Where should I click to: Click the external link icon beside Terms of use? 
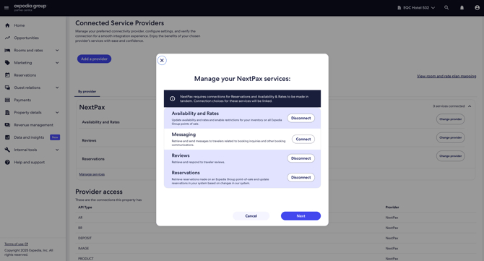26,244
